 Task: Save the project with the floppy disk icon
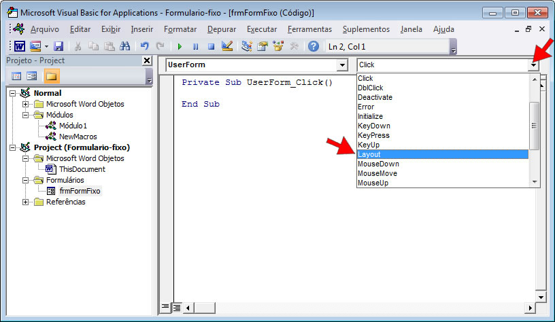[58, 46]
